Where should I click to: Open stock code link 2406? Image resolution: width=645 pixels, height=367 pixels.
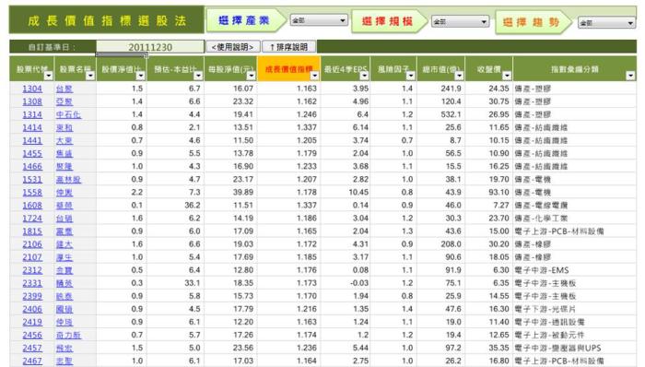pyautogui.click(x=32, y=309)
